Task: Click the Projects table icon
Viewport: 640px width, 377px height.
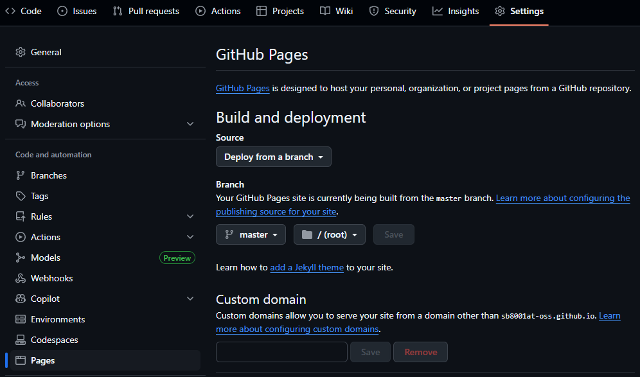Action: tap(262, 11)
